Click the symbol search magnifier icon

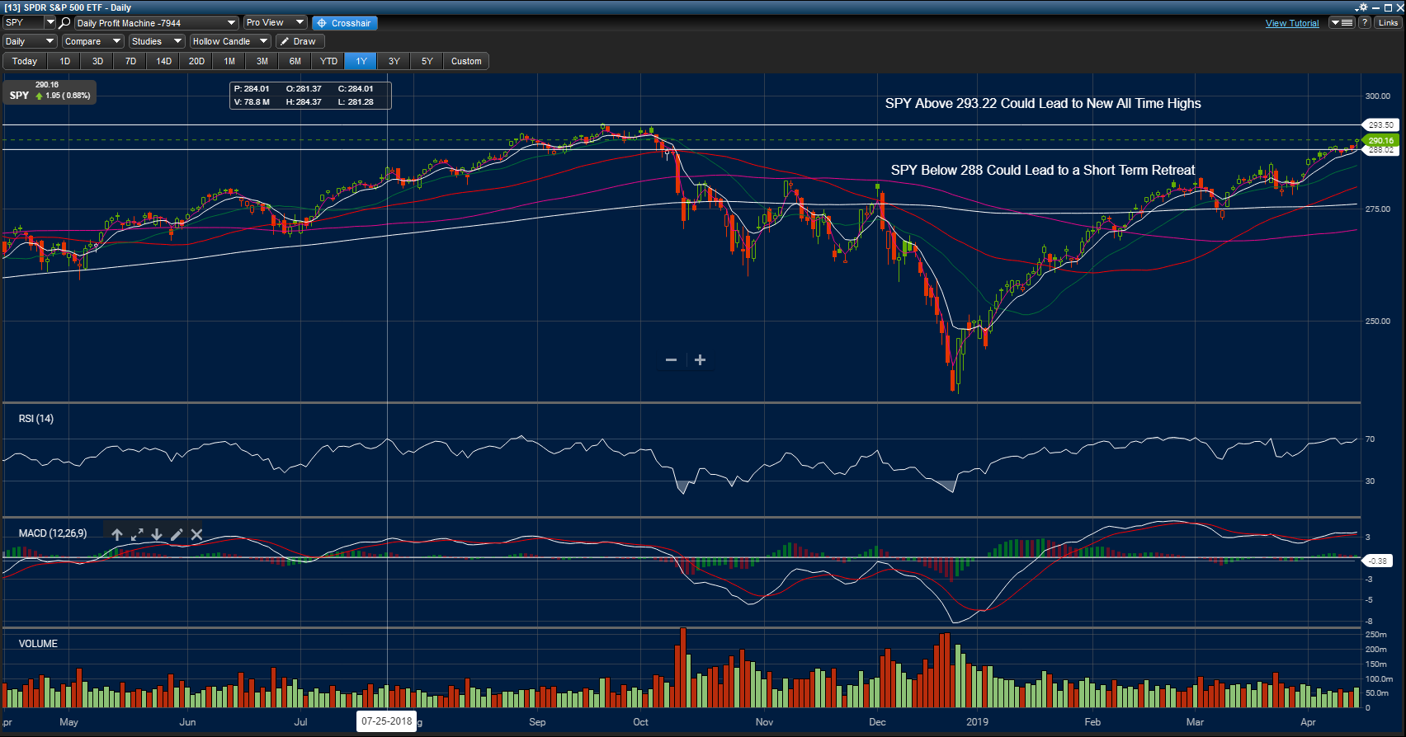click(x=64, y=23)
